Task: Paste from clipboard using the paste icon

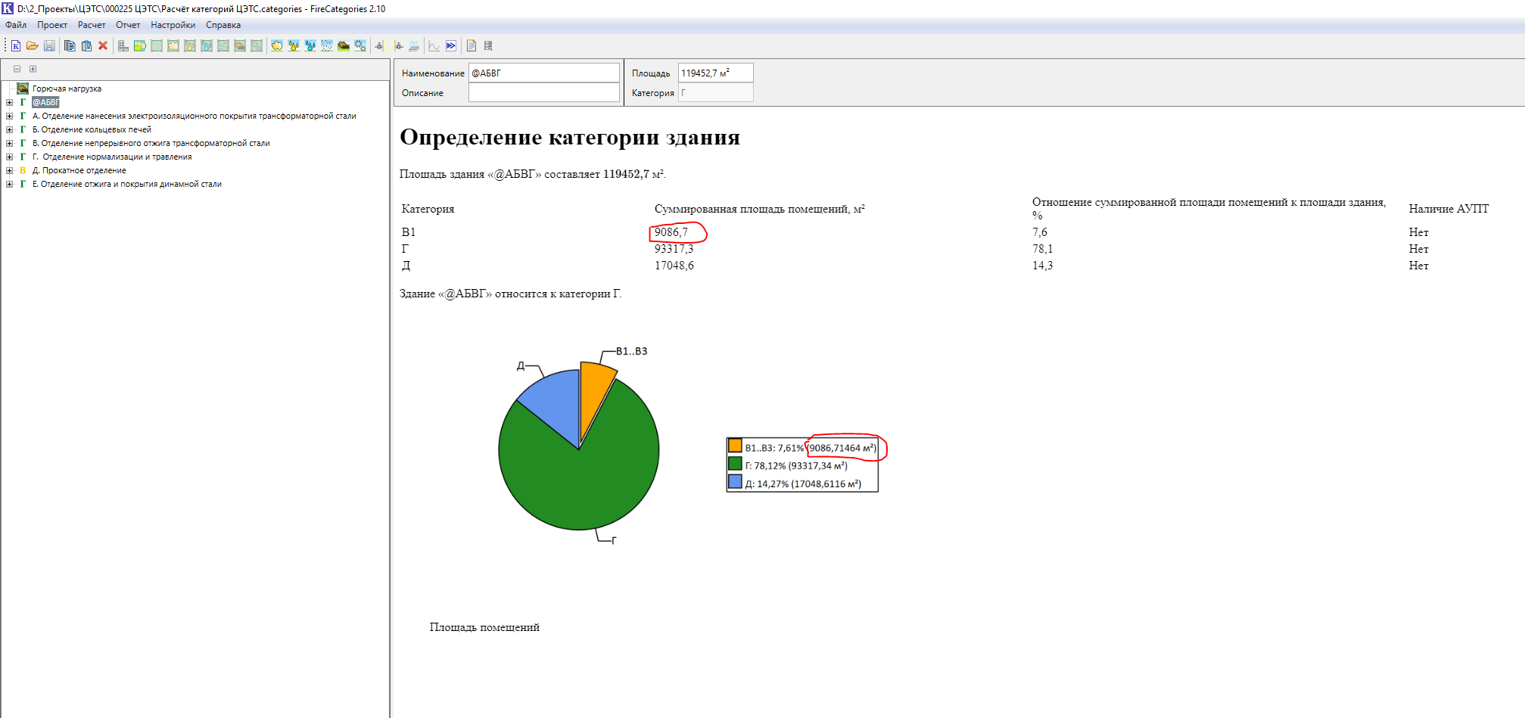Action: (86, 46)
